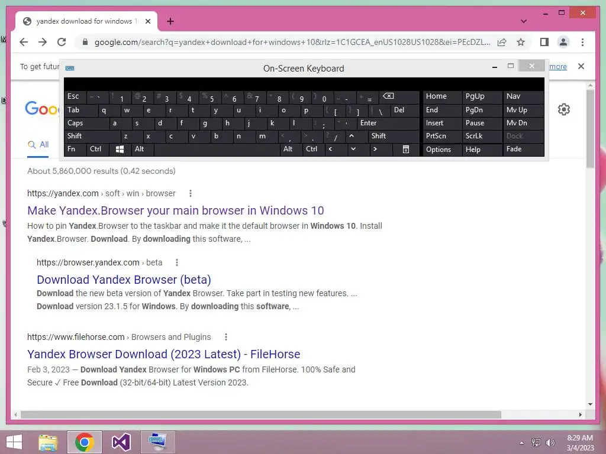The width and height of the screenshot is (606, 454).
Task: Open Visual Studio from taskbar
Action: click(121, 442)
